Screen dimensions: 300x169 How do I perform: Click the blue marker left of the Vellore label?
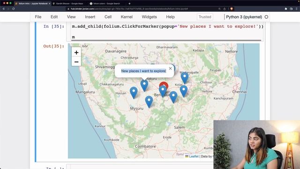[184, 91]
